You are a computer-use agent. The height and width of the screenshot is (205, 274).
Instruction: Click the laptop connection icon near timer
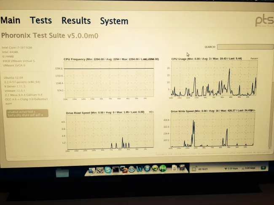194,169
